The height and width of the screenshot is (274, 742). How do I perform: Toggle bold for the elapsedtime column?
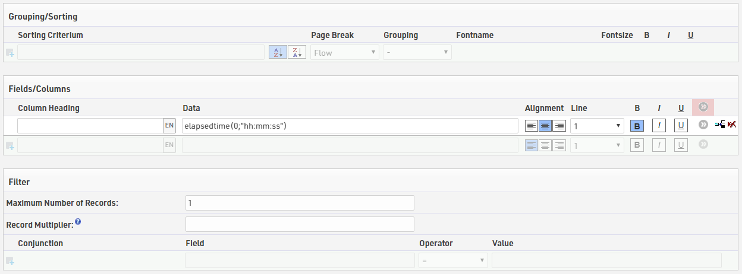[x=637, y=126]
